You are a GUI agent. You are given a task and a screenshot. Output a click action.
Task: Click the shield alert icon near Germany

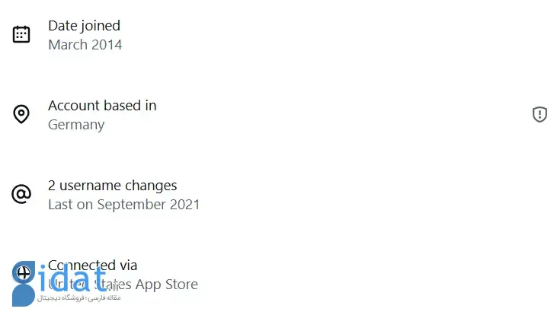(x=540, y=114)
